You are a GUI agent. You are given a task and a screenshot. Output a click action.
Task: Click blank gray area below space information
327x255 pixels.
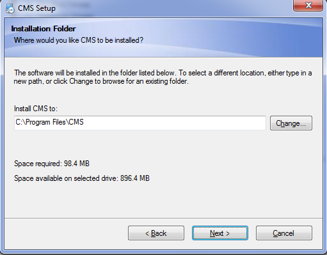(163, 200)
